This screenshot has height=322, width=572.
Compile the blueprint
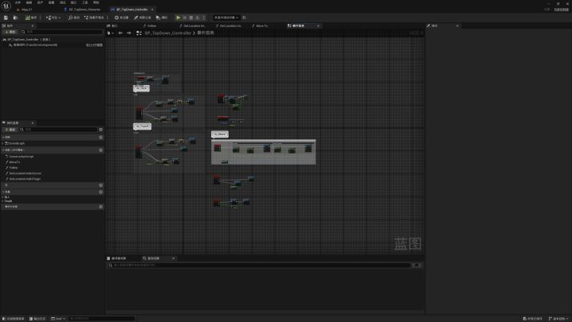[31, 17]
